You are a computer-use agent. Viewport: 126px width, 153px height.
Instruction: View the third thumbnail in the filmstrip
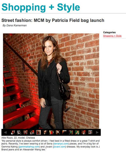[26, 132]
